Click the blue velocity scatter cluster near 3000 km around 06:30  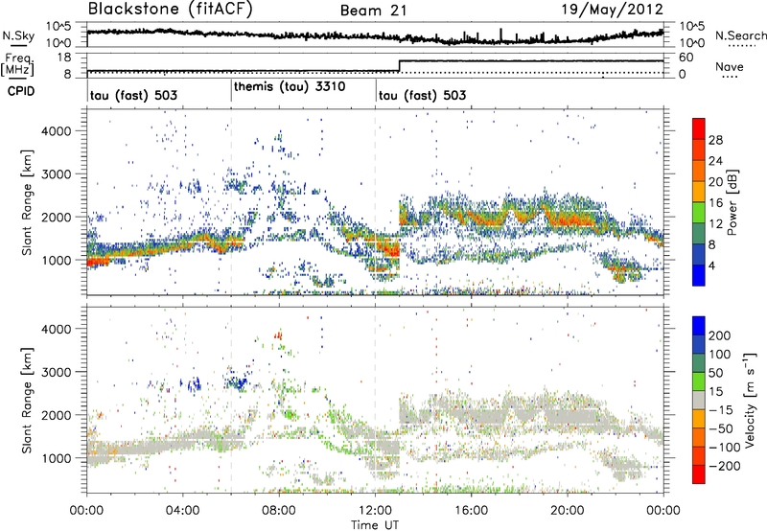238,381
